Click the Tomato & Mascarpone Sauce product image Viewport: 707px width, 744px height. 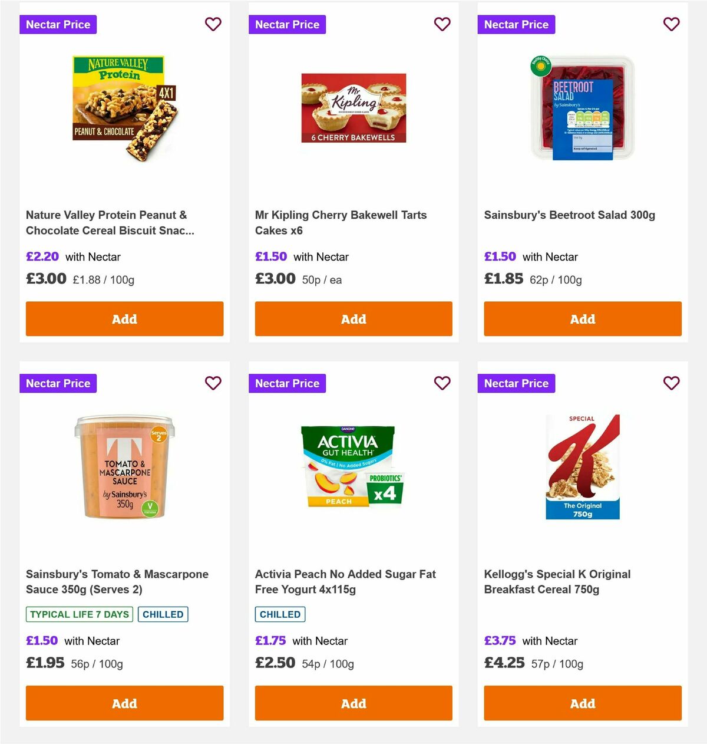coord(124,466)
